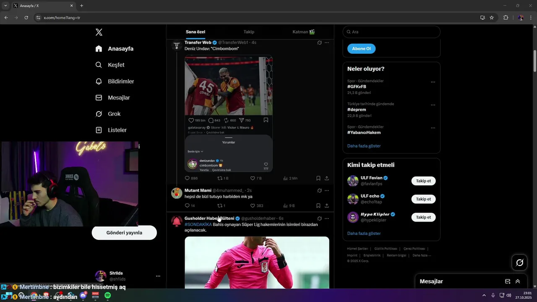
Task: Open Mesajlar from the left sidebar
Action: pyautogui.click(x=112, y=97)
